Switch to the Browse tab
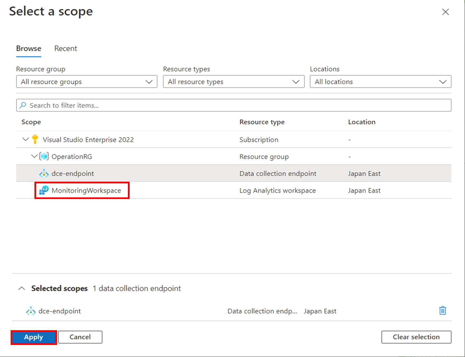This screenshot has width=465, height=357. pyautogui.click(x=28, y=48)
